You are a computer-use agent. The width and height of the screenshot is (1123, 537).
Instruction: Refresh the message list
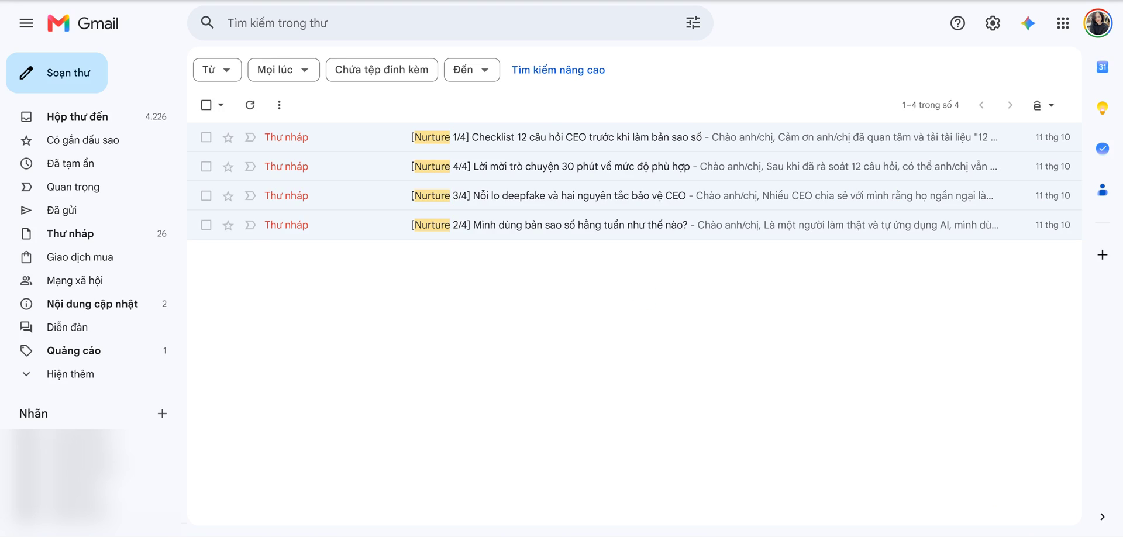pyautogui.click(x=250, y=105)
